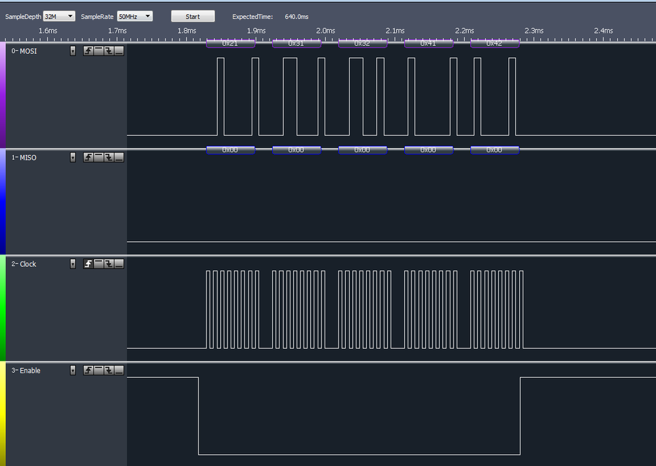The height and width of the screenshot is (466, 656).
Task: Set high level trigger on MISO channel
Action: click(98, 157)
